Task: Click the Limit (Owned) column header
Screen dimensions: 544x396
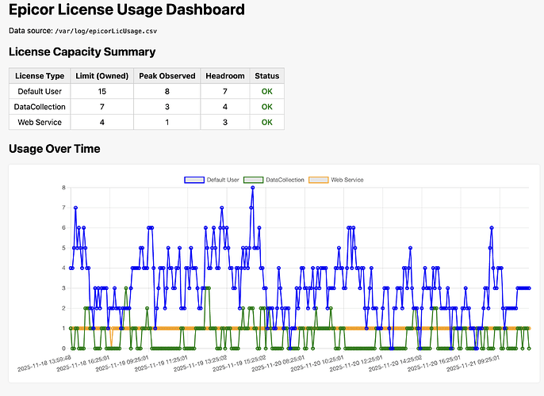Action: click(102, 76)
